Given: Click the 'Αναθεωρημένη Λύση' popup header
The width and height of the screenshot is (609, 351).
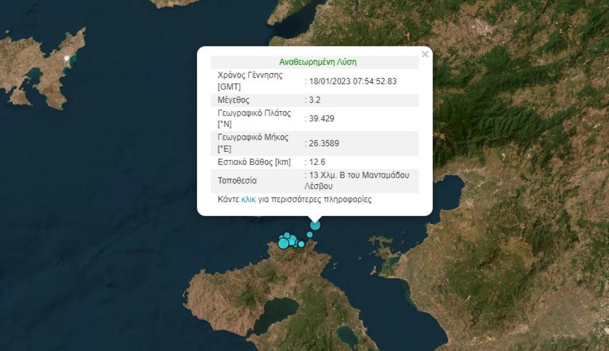Looking at the screenshot, I should [x=318, y=62].
